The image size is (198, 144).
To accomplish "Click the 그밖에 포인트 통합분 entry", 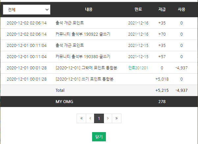I will point(87,68).
